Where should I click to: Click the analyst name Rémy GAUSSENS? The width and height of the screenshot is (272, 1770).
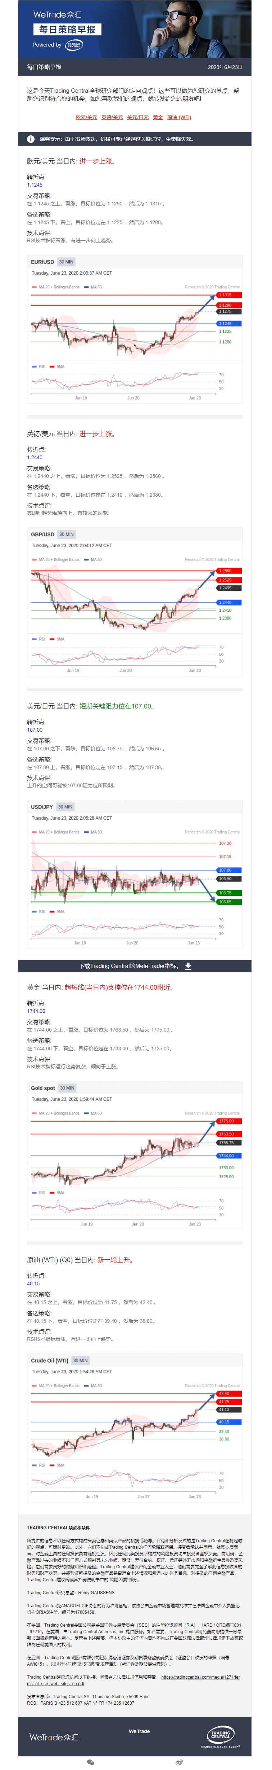tap(96, 1592)
